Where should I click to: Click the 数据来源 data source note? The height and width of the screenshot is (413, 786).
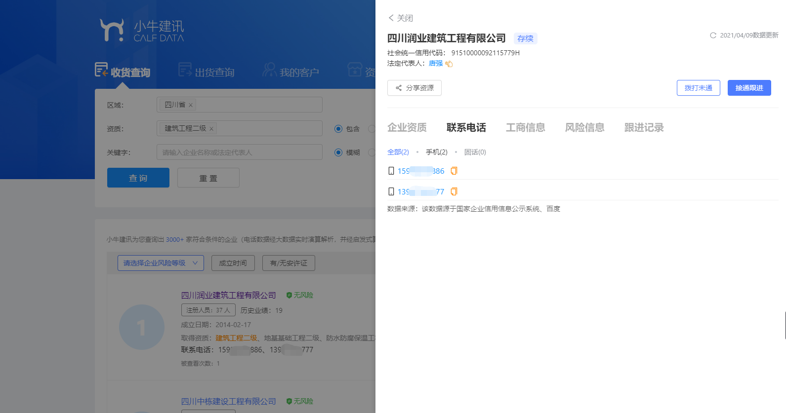click(474, 209)
